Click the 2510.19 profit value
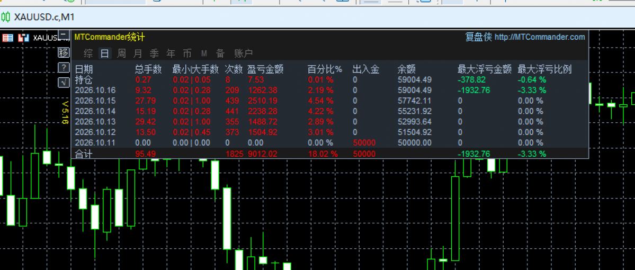The image size is (635, 270). point(262,101)
